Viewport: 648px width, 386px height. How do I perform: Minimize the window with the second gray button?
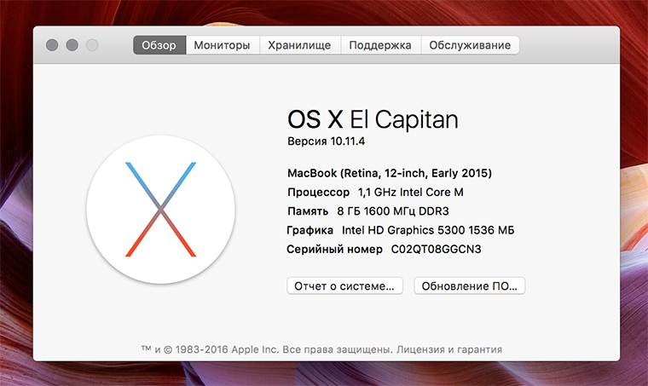[x=72, y=45]
